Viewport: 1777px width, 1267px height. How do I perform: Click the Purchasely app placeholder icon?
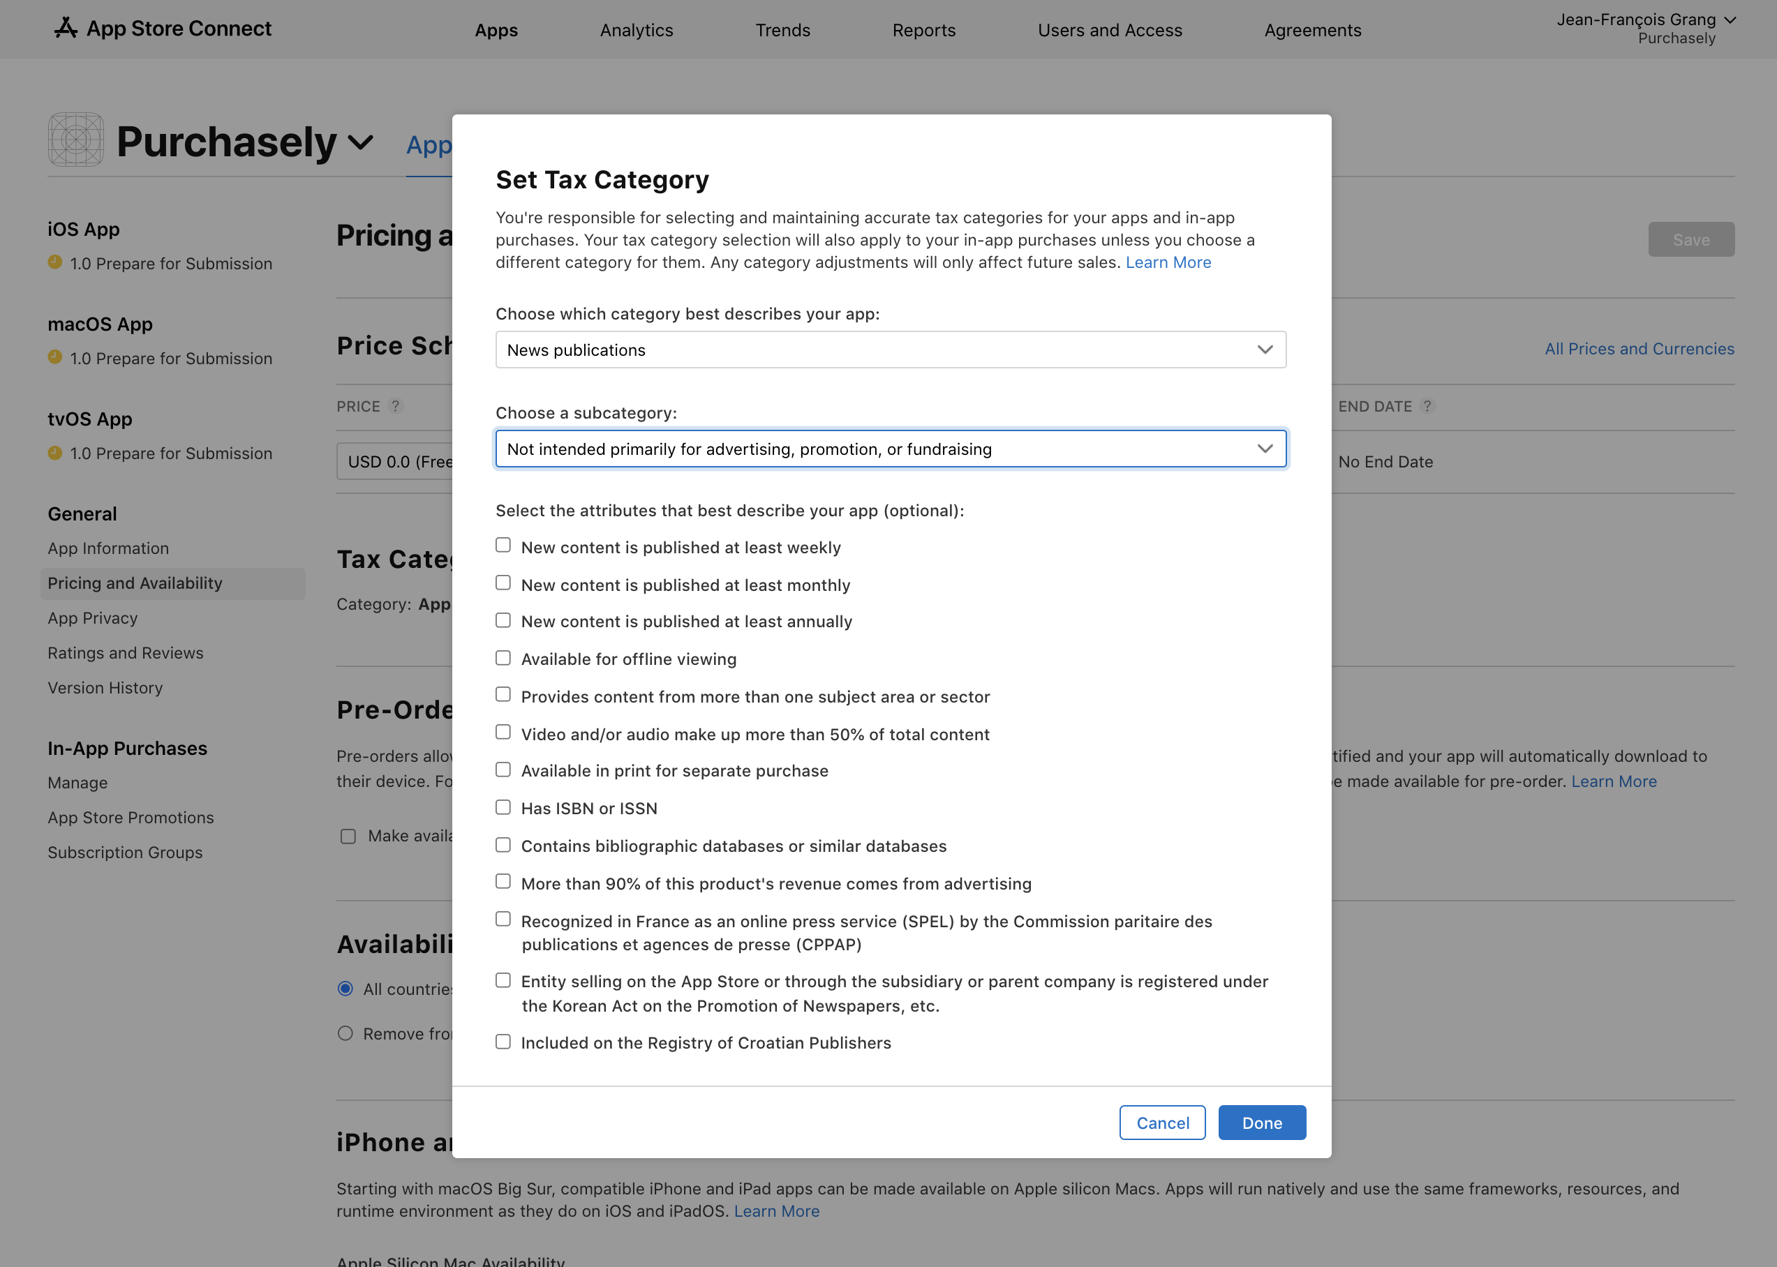(x=75, y=140)
